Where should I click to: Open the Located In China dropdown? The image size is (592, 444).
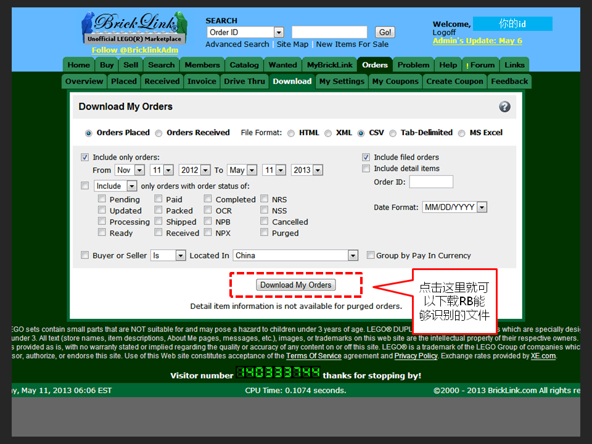295,255
